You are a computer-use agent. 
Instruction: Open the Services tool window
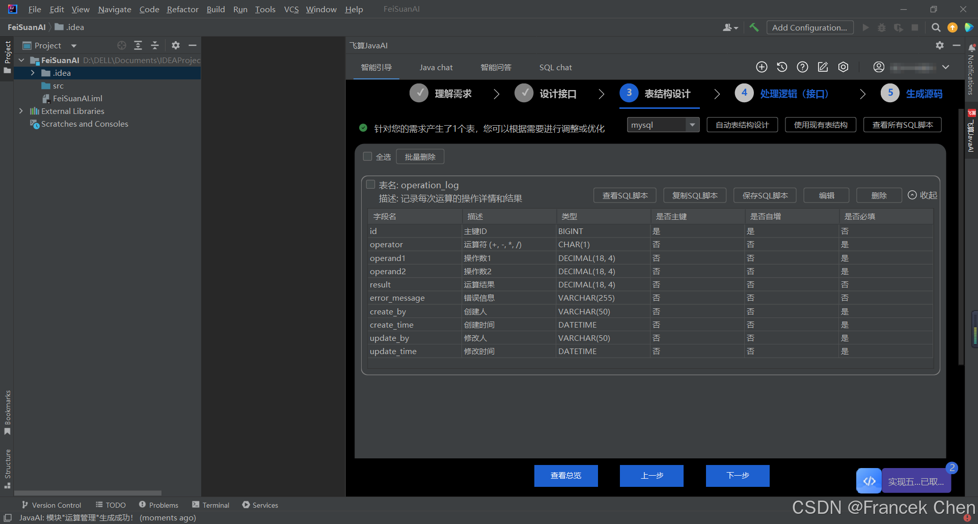coord(260,505)
